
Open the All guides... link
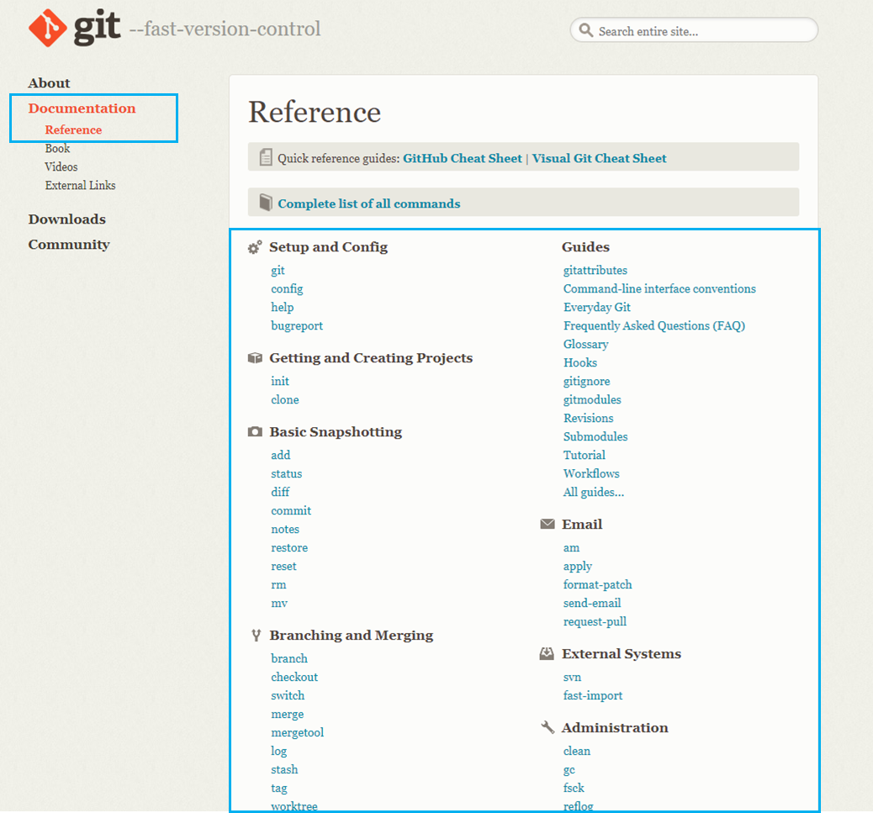(594, 493)
